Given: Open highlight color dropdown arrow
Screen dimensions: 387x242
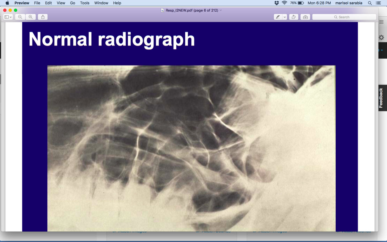Looking at the screenshot, I should click(x=285, y=17).
